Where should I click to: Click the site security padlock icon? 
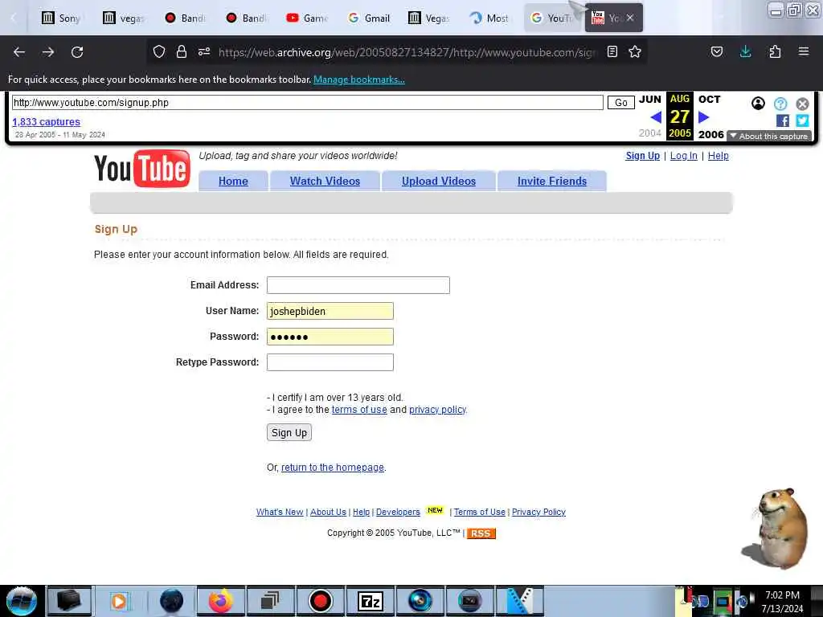(x=182, y=51)
